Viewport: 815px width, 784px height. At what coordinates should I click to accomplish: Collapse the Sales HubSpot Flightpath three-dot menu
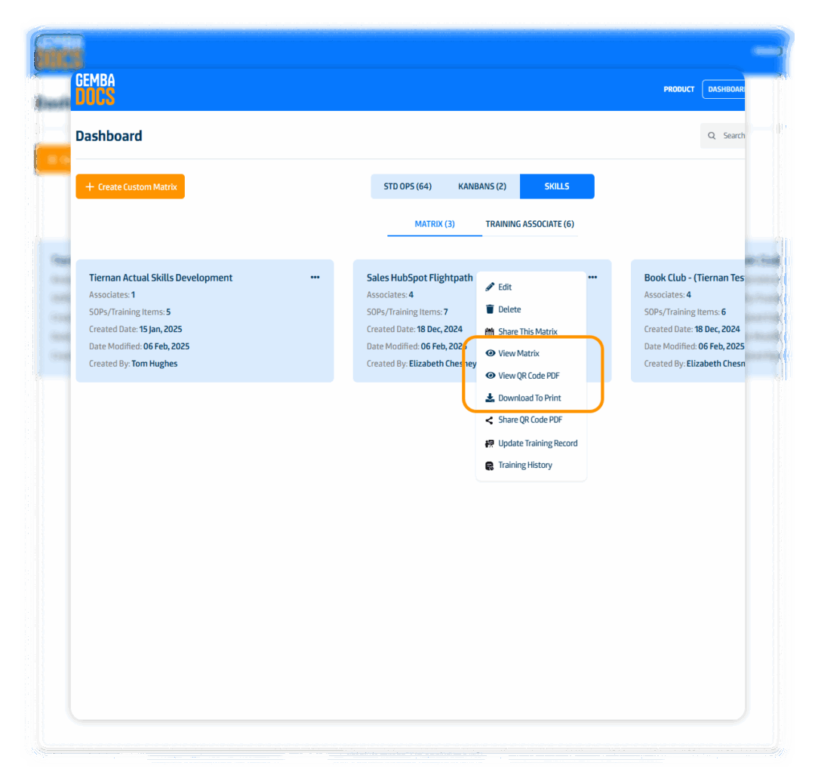click(x=592, y=278)
